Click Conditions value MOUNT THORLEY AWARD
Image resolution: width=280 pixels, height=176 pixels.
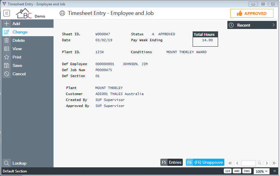186,52
